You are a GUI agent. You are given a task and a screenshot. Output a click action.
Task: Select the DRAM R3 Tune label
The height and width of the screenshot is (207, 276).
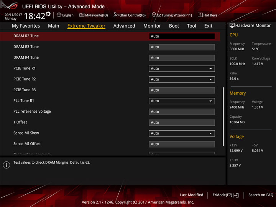point(26,47)
